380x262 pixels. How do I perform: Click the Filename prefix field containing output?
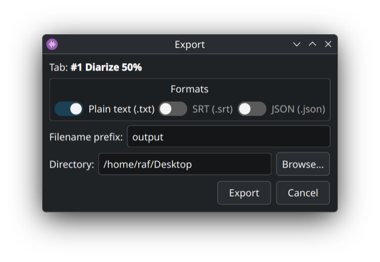pos(229,137)
